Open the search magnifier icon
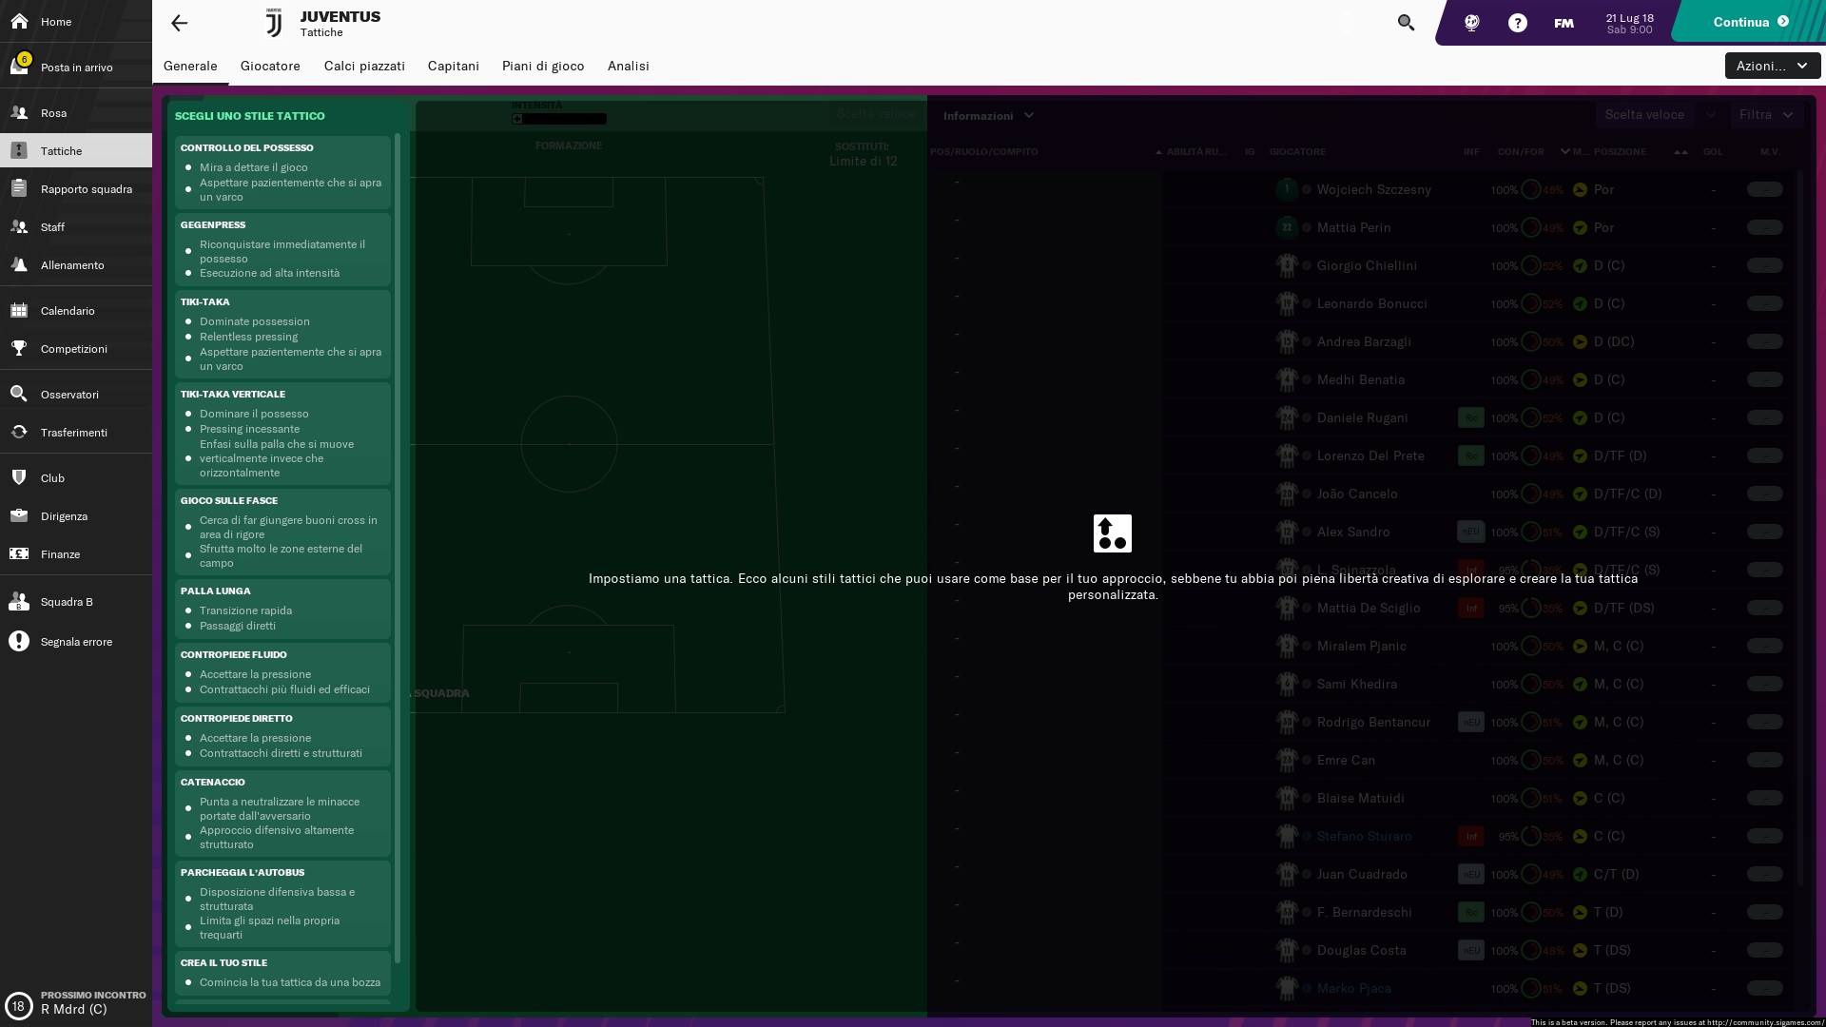Viewport: 1826px width, 1027px height. 1406,22
